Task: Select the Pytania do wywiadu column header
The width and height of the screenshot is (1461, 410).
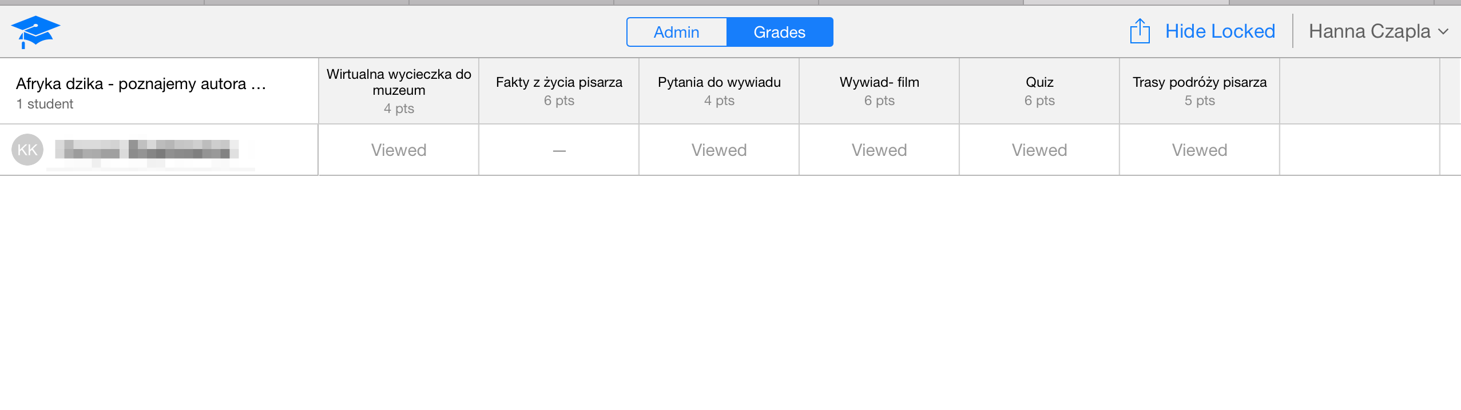Action: tap(719, 91)
